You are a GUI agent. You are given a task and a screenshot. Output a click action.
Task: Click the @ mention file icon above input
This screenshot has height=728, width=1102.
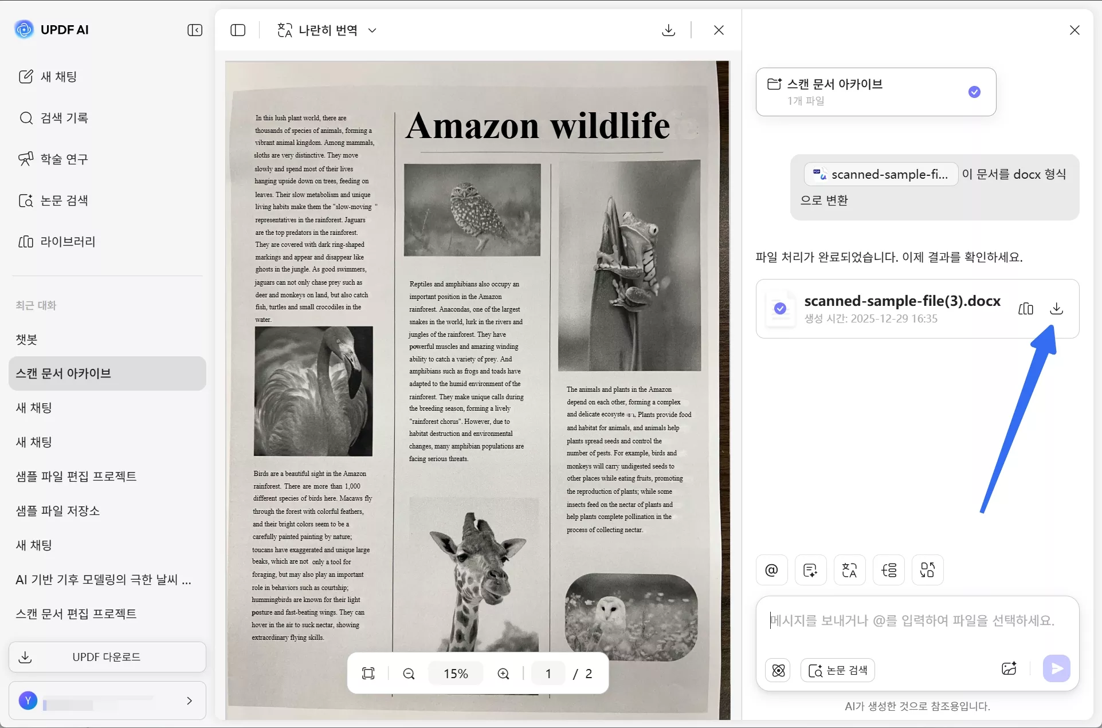pyautogui.click(x=771, y=570)
